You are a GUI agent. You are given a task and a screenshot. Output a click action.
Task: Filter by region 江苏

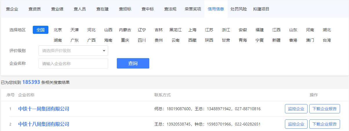pyautogui.click(x=209, y=30)
